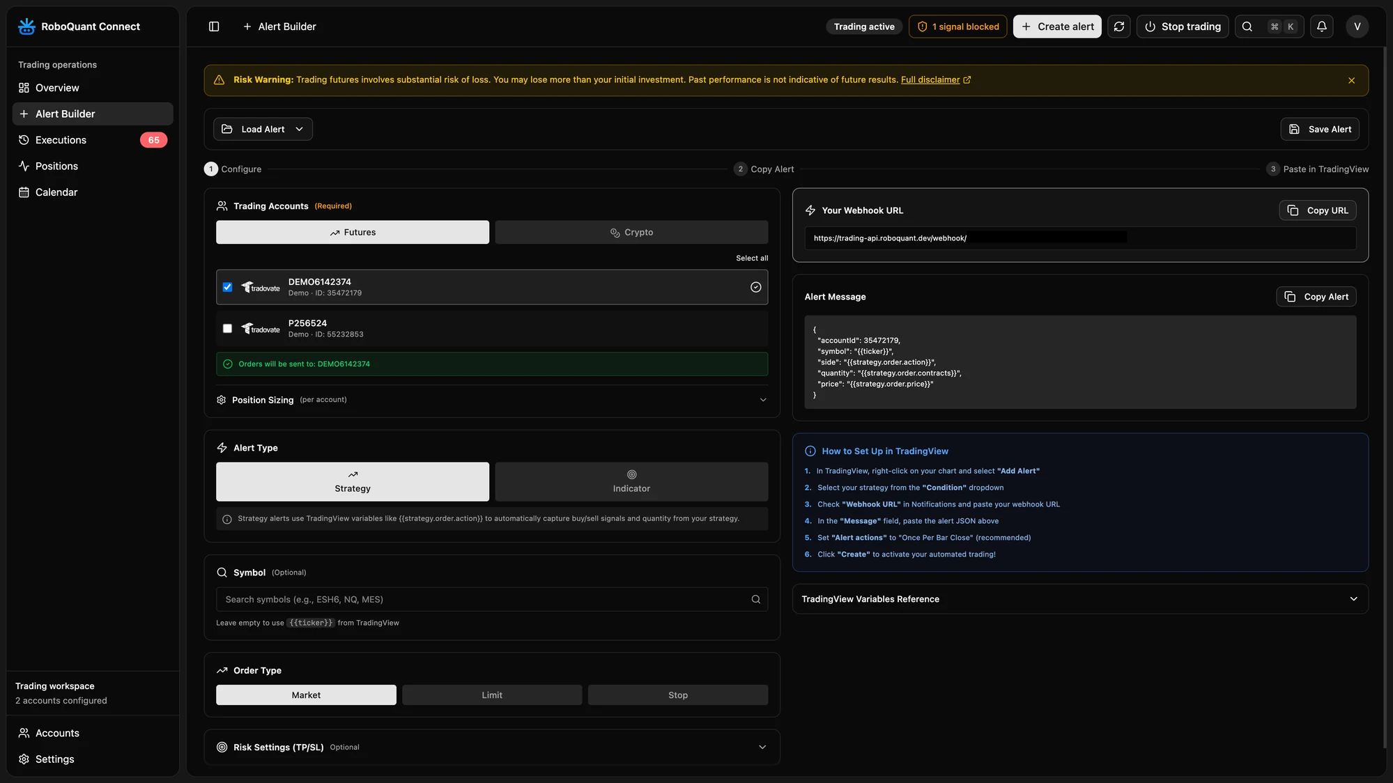1393x783 pixels.
Task: Click the ⌘K shortcut hint
Action: click(x=1282, y=26)
